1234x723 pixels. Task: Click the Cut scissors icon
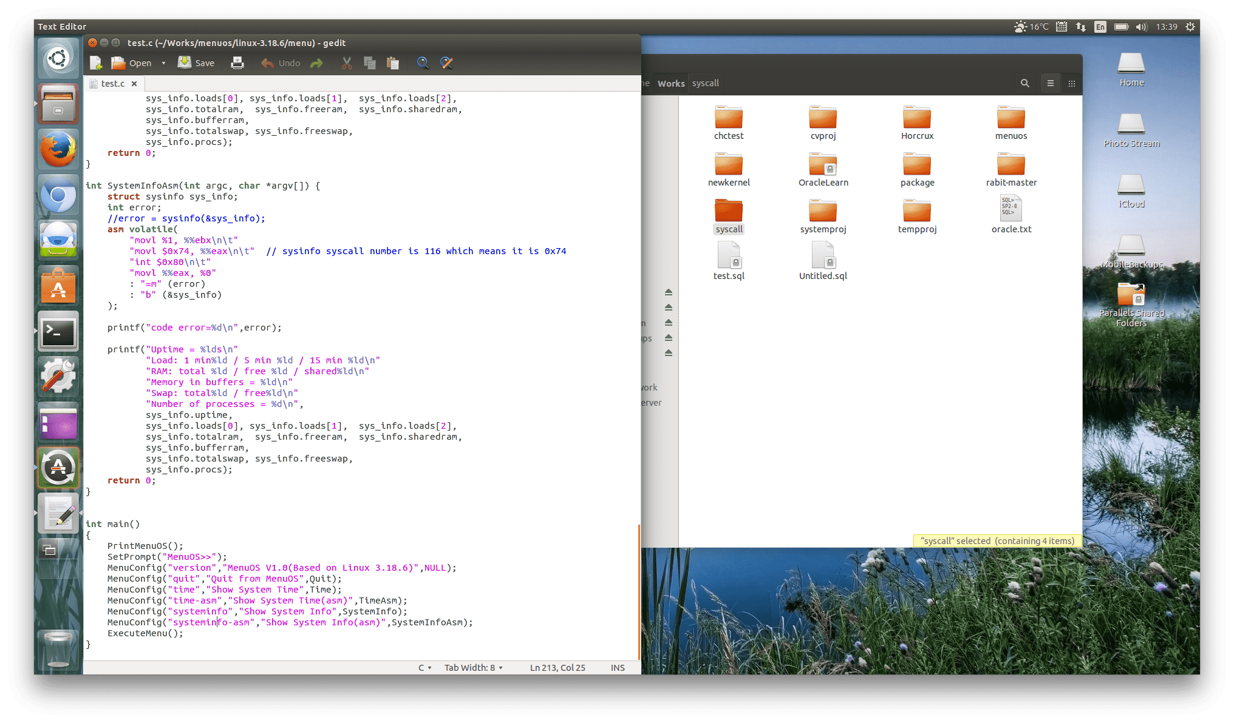tap(347, 63)
